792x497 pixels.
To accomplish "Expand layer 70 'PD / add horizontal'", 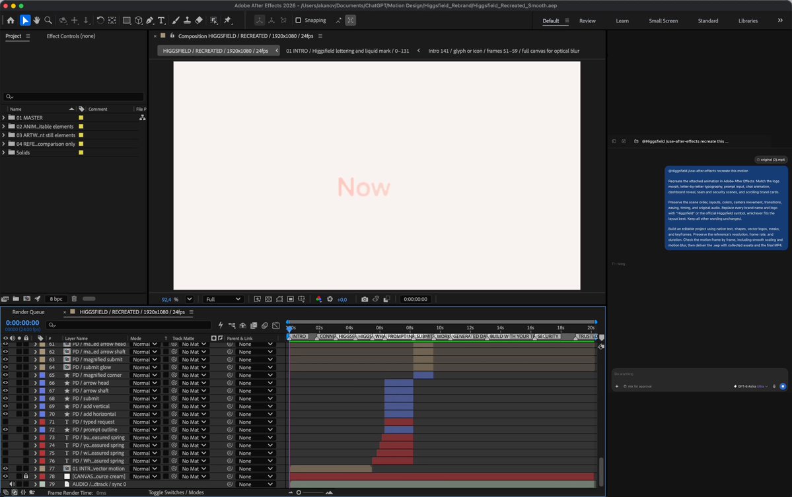I will 36,414.
